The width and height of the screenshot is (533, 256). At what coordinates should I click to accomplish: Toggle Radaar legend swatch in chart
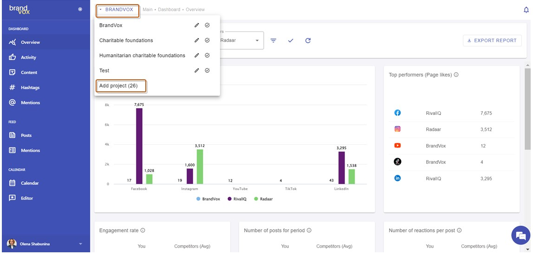pos(256,199)
